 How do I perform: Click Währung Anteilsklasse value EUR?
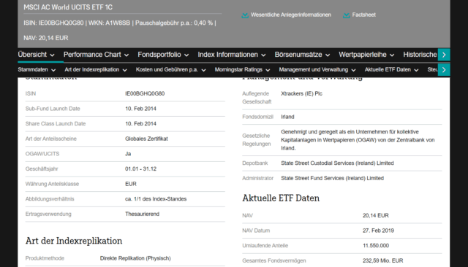coord(131,184)
